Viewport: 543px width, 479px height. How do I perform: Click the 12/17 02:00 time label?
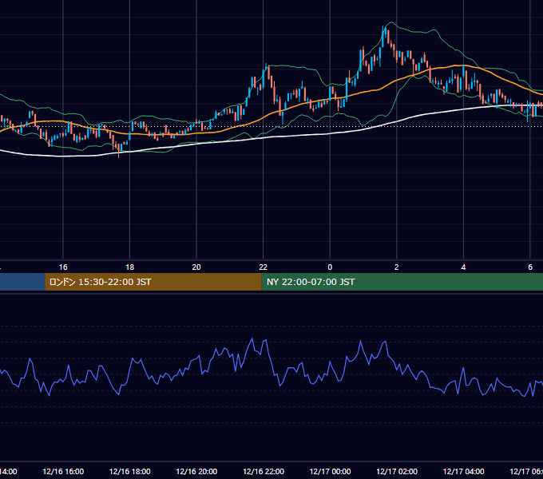(397, 471)
